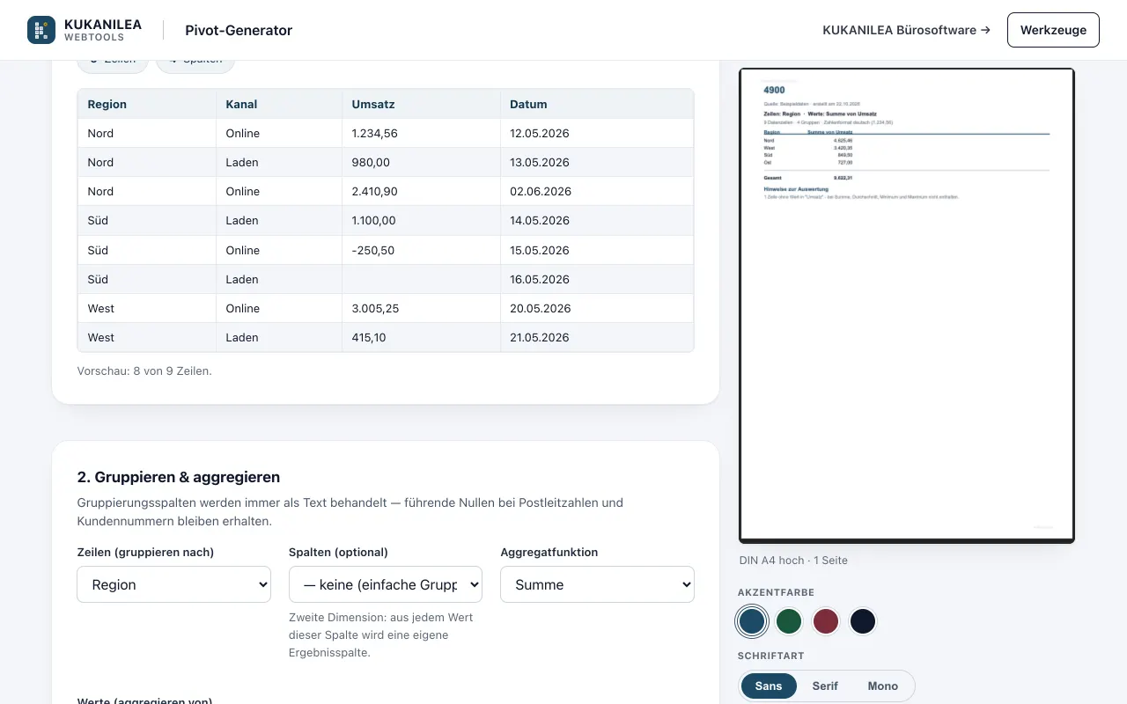Image resolution: width=1127 pixels, height=704 pixels.
Task: Click the date cell 02.06.2026
Action: point(597,191)
